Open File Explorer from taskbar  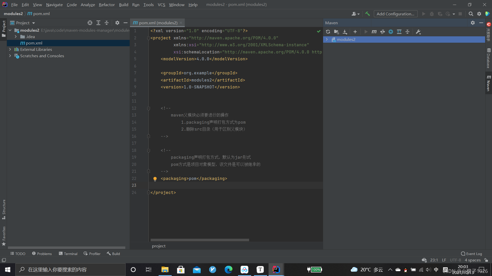click(x=165, y=270)
